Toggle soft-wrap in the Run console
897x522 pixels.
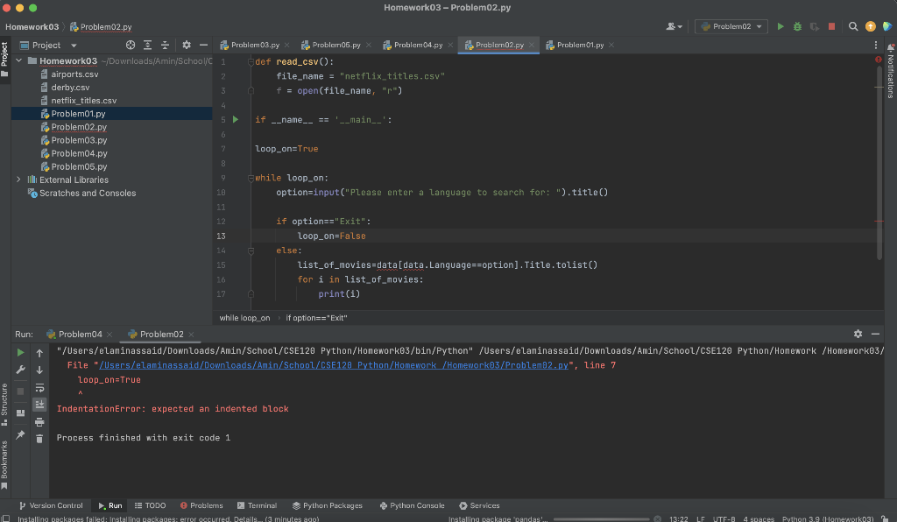point(39,387)
